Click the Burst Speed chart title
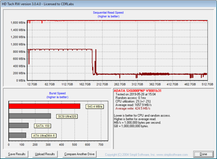217x159 pixels. coord(57,93)
